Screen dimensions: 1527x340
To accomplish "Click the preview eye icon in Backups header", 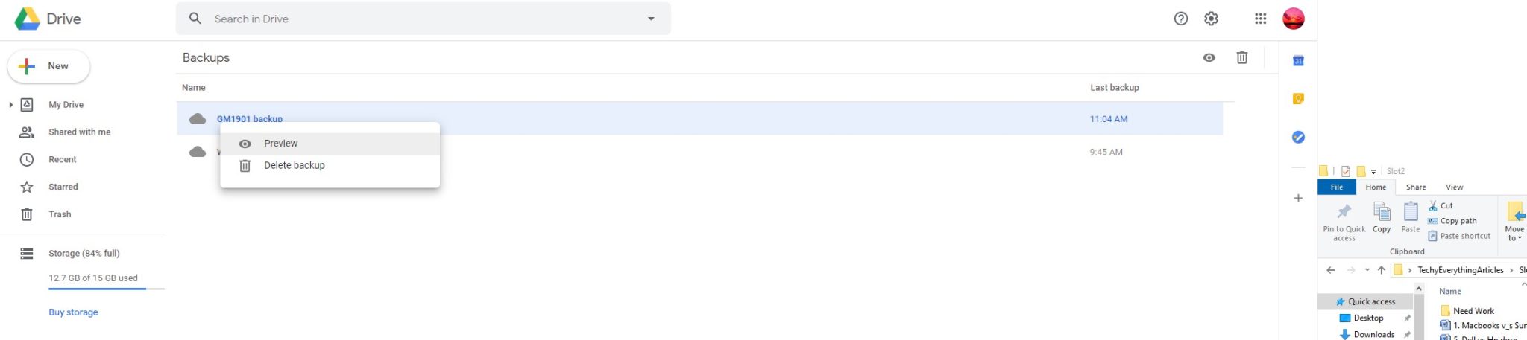I will [1209, 57].
